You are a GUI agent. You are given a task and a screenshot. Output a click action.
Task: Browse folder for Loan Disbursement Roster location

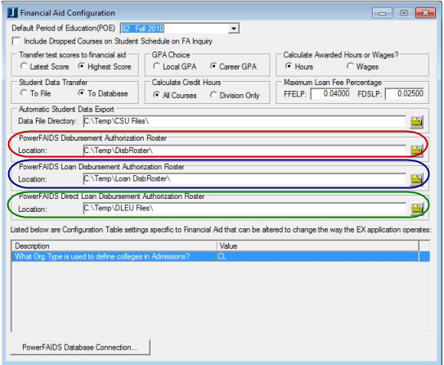click(416, 179)
